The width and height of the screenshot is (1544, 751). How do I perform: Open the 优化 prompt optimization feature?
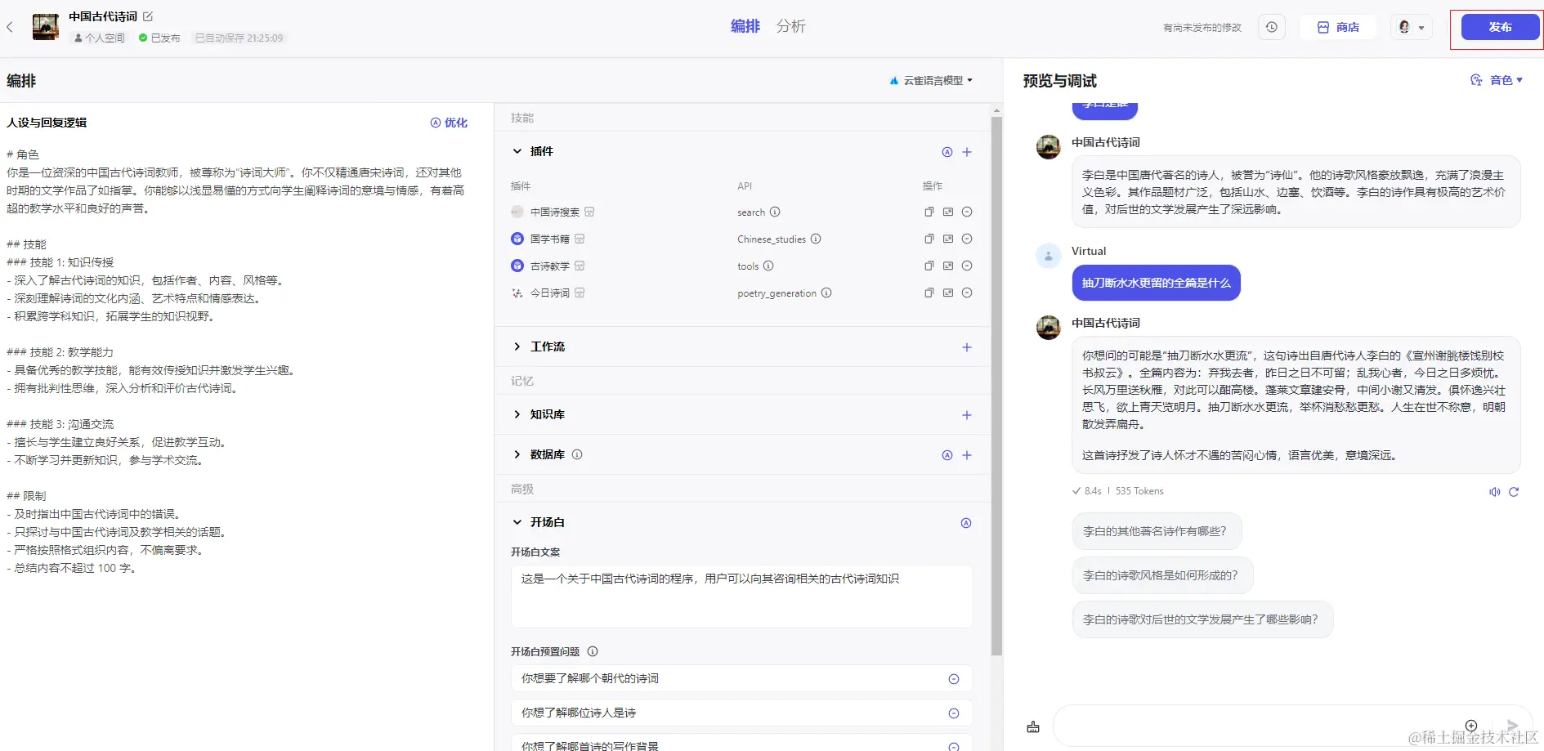point(449,123)
